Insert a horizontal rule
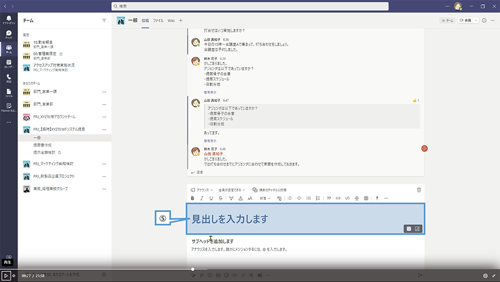Viewport: 500px width, 282px height. [x=357, y=198]
